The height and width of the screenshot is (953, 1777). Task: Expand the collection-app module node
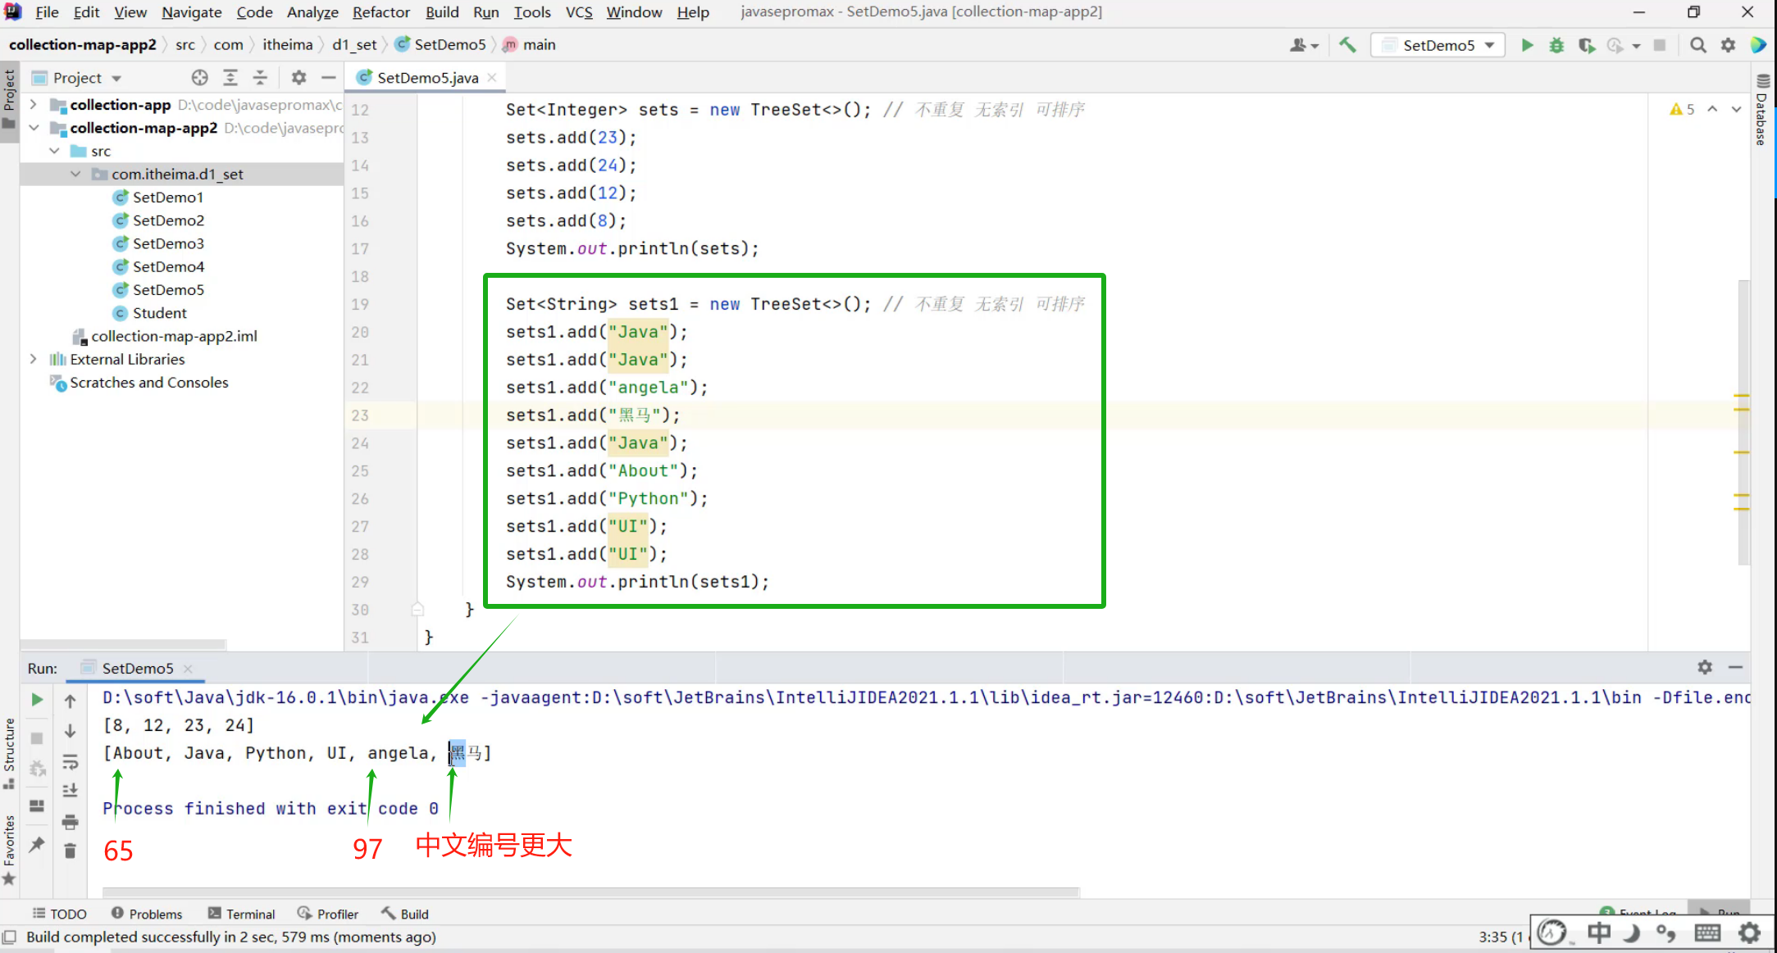point(33,105)
